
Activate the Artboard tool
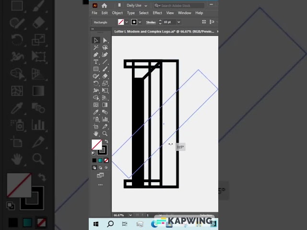click(x=96, y=126)
